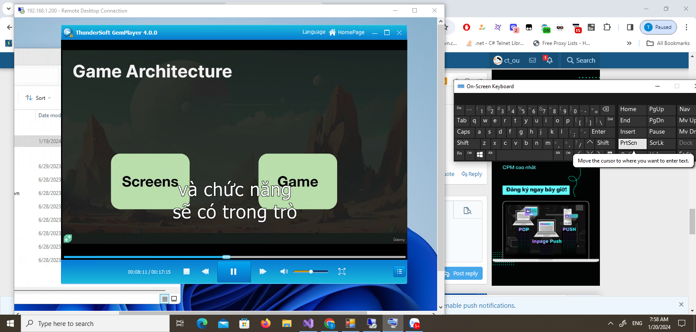Click the extension icon with 15 badge
Viewport: 696px width, 332px height.
pos(577,28)
